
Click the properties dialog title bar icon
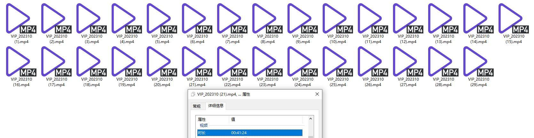(193, 94)
